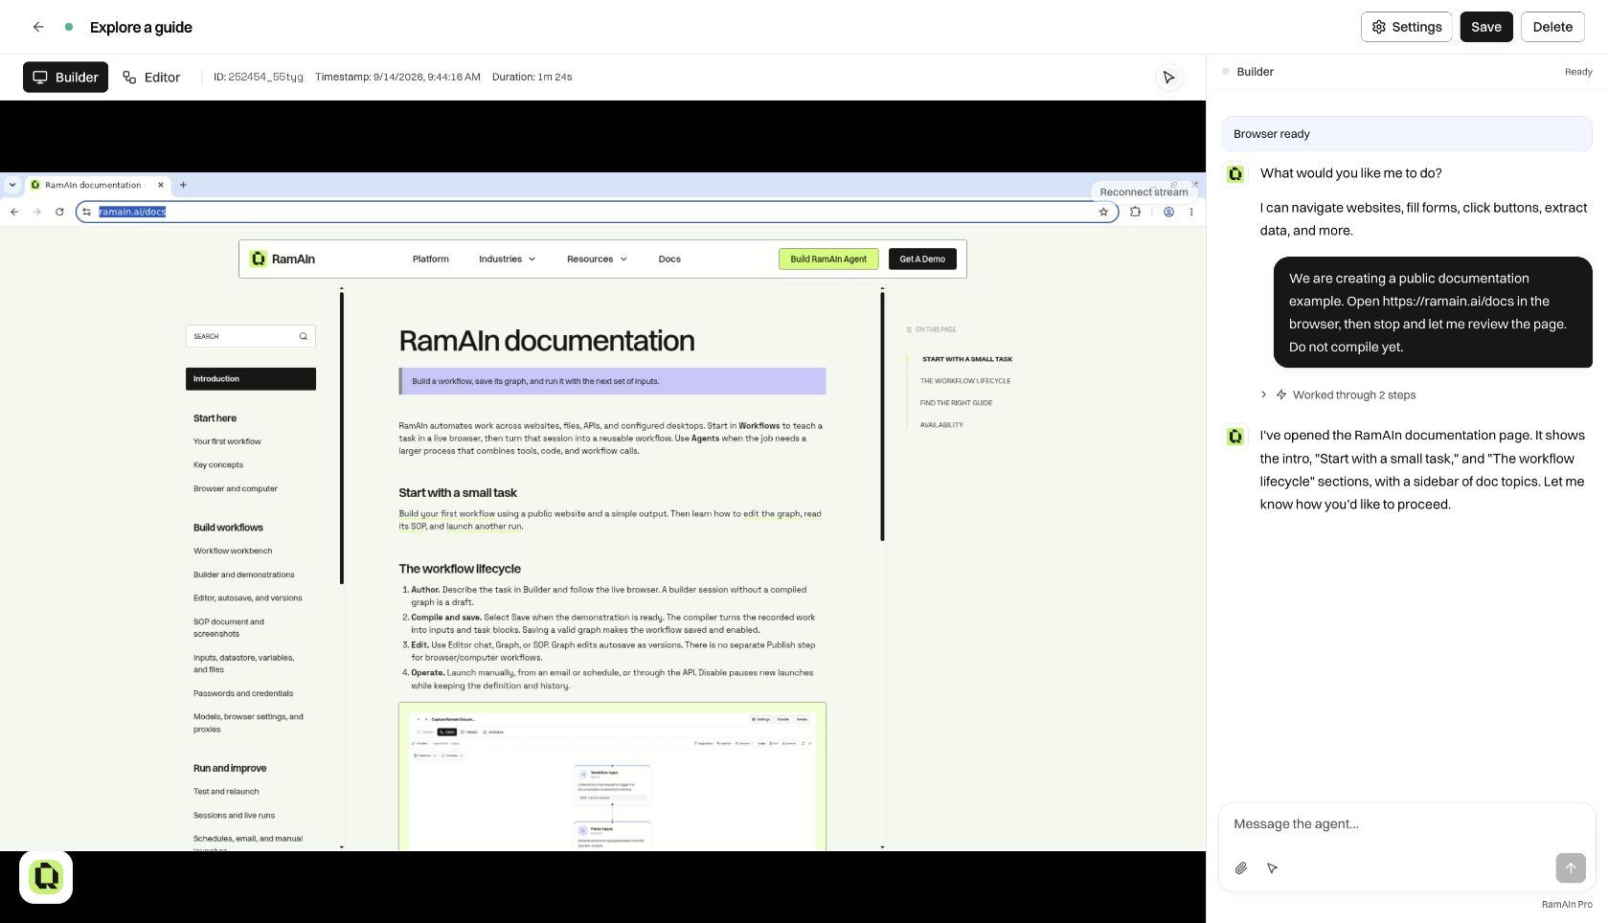Open the browser three-dot menu
1608x923 pixels.
point(1191,212)
